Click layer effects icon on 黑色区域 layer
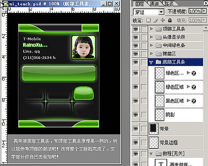 click(194, 101)
